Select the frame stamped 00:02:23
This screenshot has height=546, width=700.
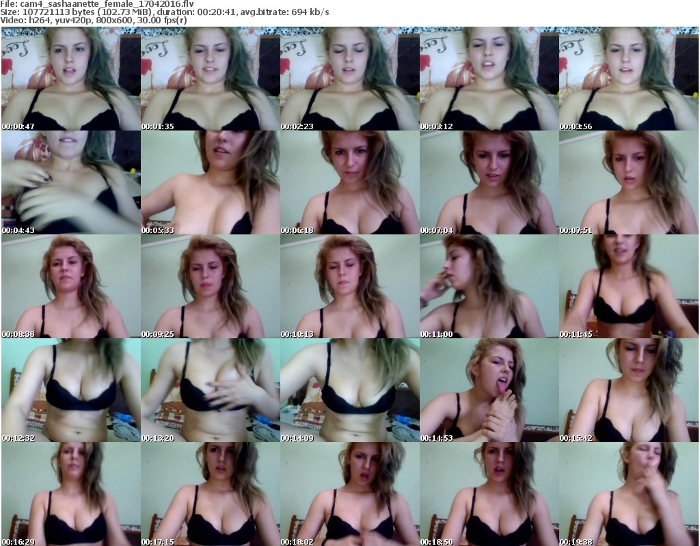349,79
